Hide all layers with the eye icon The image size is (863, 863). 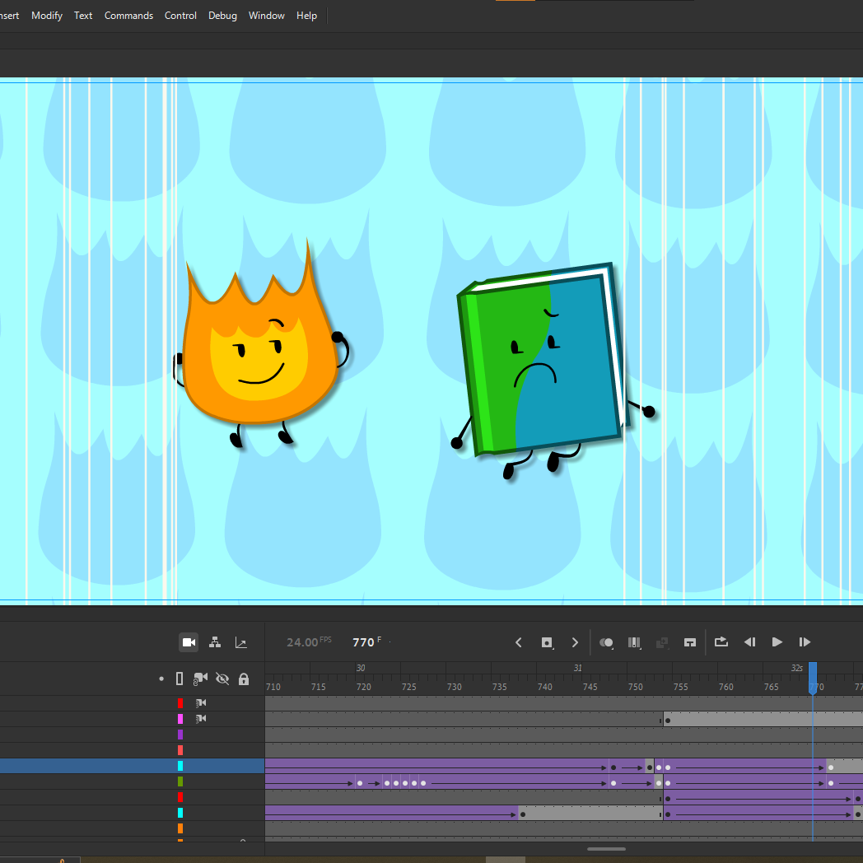tap(222, 679)
